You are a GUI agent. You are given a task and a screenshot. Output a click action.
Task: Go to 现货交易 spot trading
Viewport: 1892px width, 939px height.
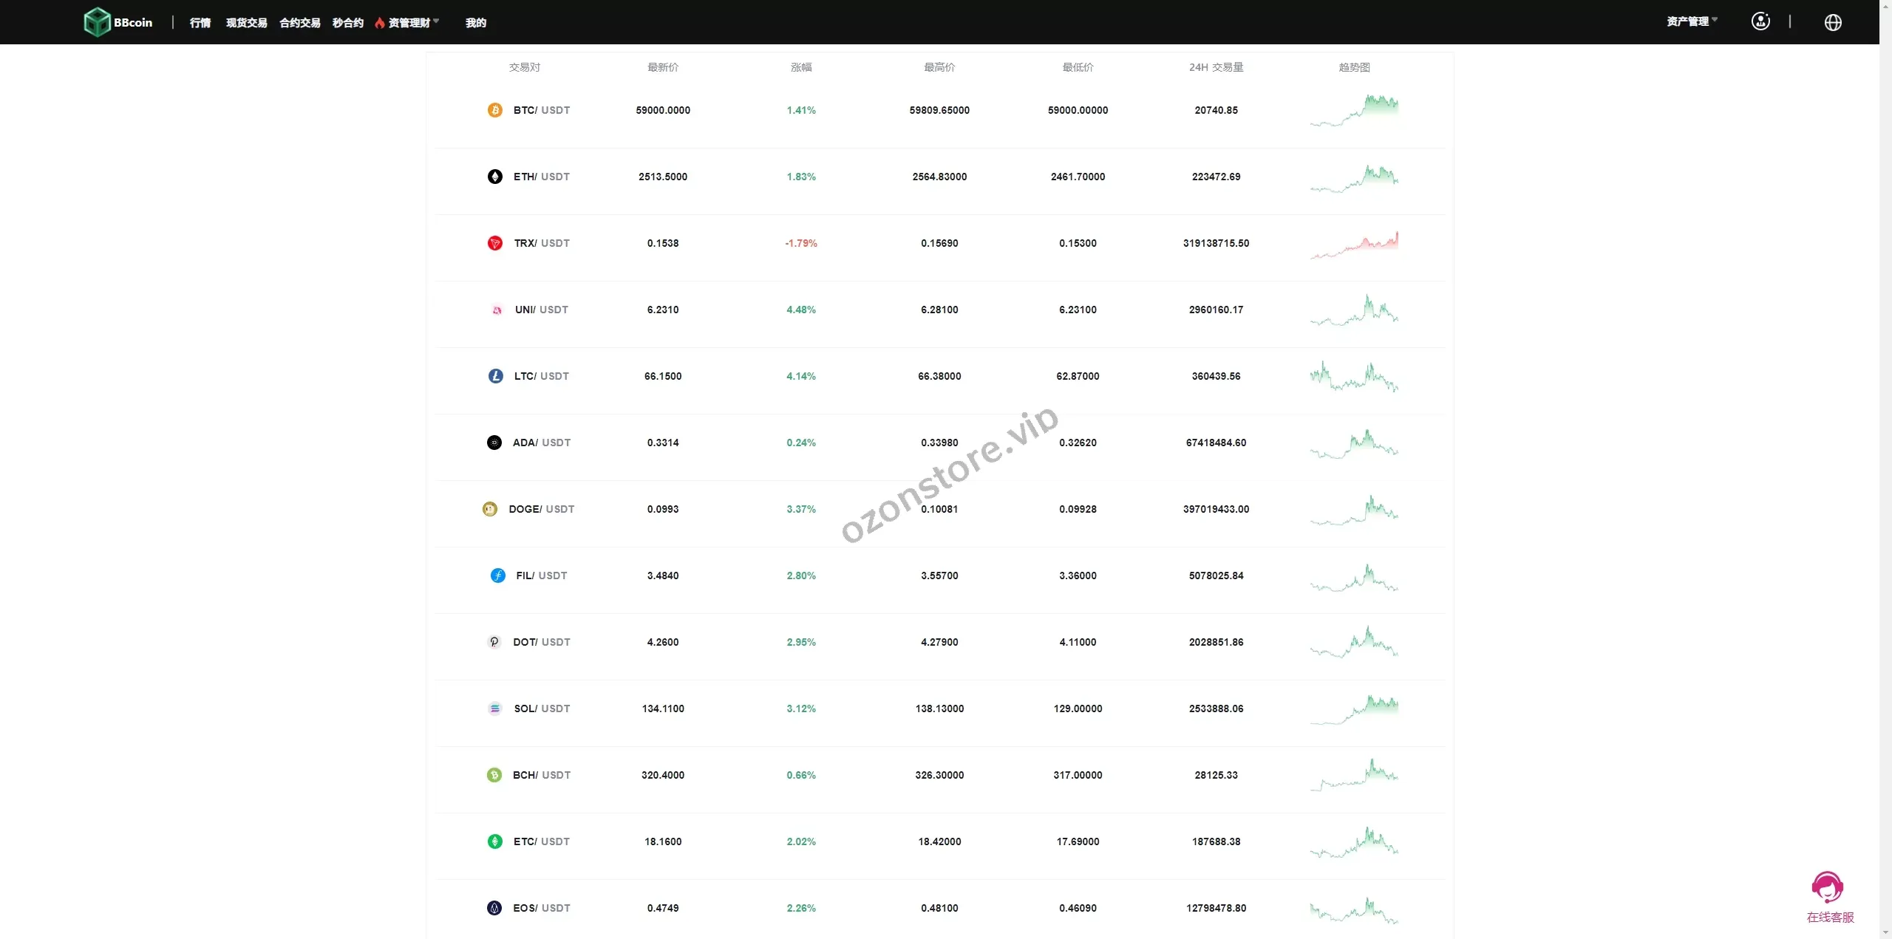point(246,23)
